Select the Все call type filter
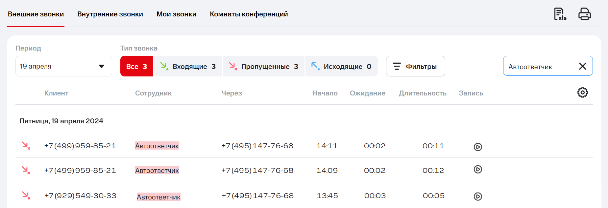The image size is (608, 208). coord(136,66)
